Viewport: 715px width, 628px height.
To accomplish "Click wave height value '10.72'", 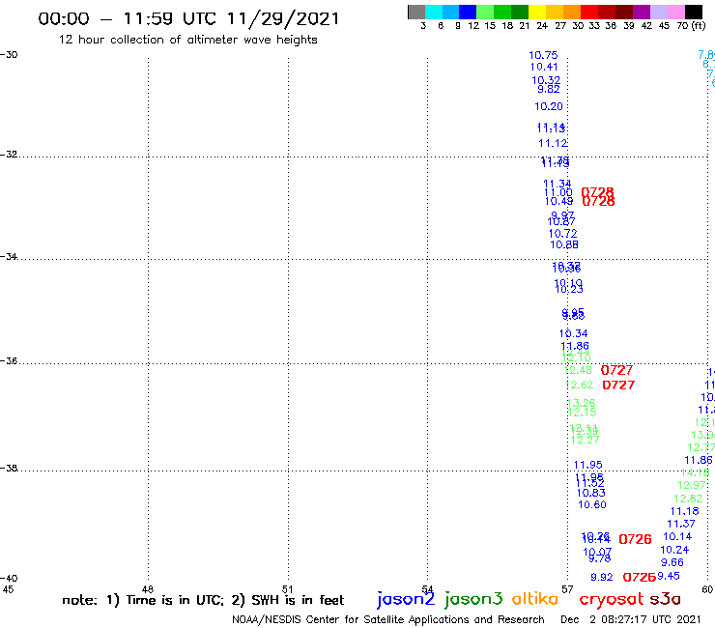I will tap(562, 234).
